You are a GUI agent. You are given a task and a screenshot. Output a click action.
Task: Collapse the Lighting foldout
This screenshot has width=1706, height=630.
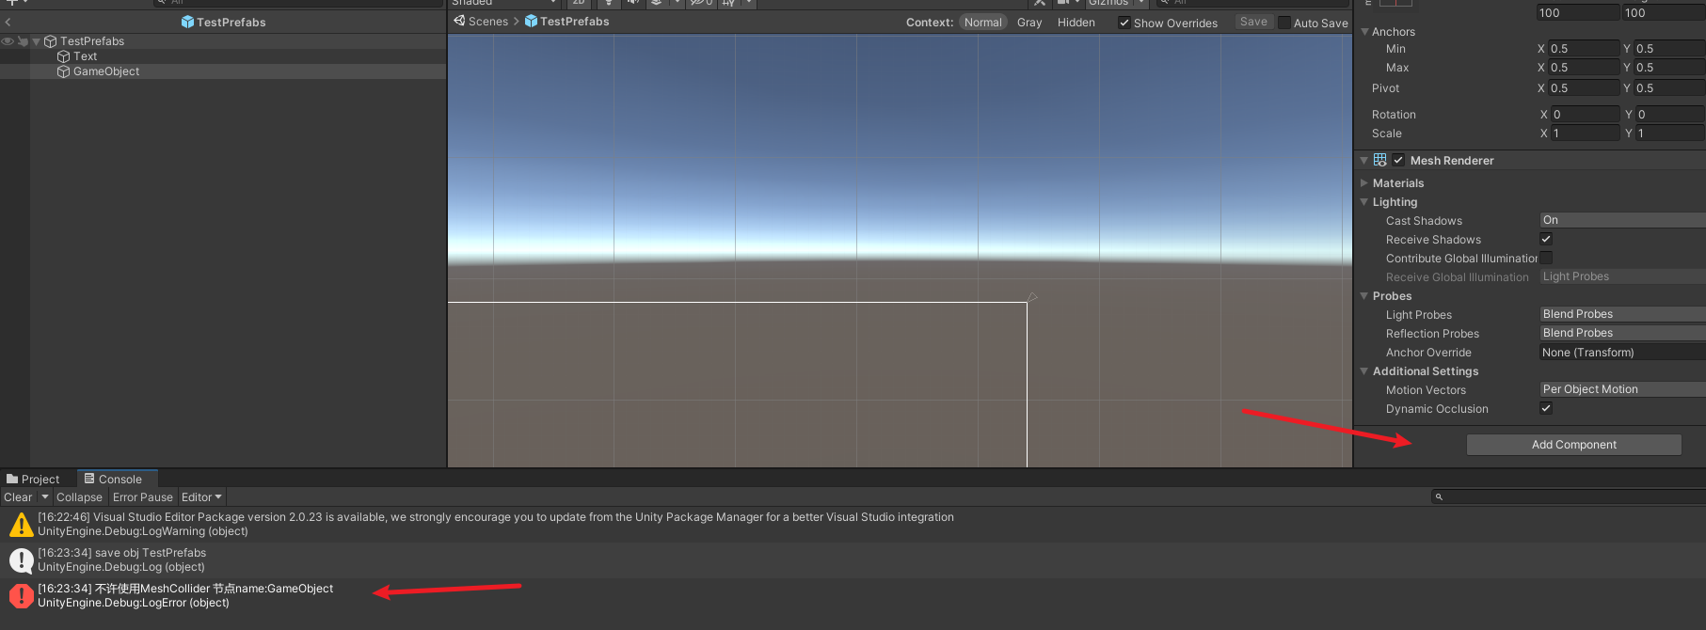click(1364, 202)
